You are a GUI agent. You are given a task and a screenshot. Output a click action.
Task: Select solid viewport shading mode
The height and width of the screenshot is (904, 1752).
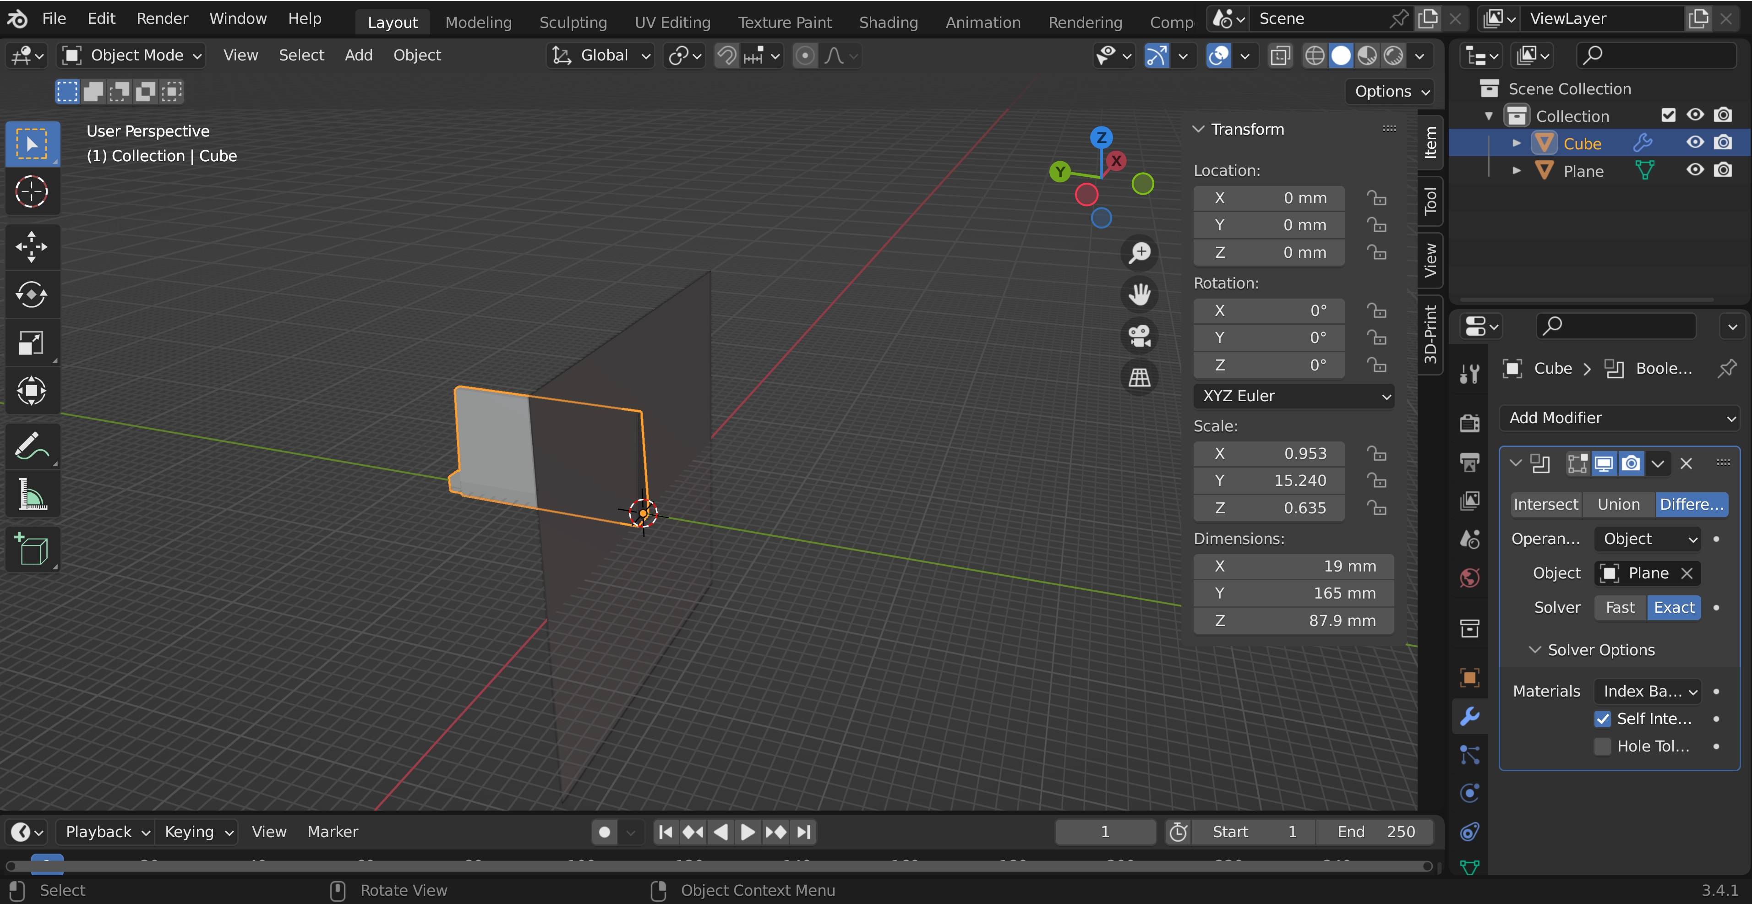click(1341, 56)
